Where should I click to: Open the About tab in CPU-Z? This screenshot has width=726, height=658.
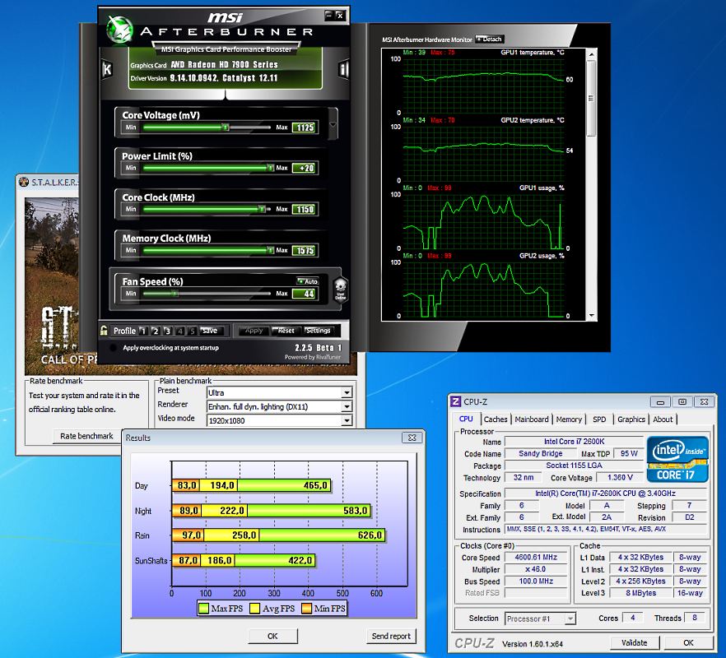663,419
